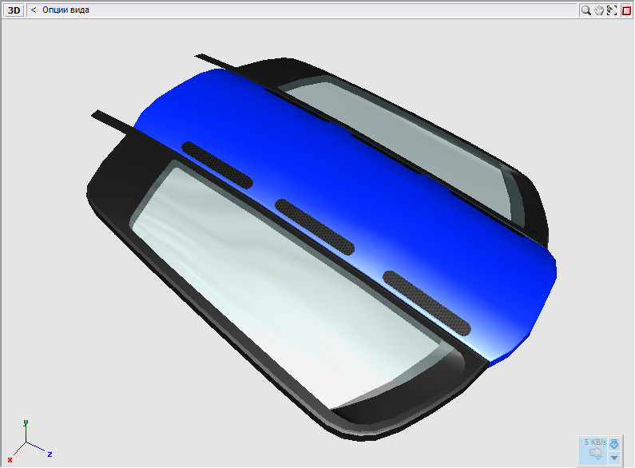
Task: Select the rotate view tool
Action: click(x=612, y=10)
